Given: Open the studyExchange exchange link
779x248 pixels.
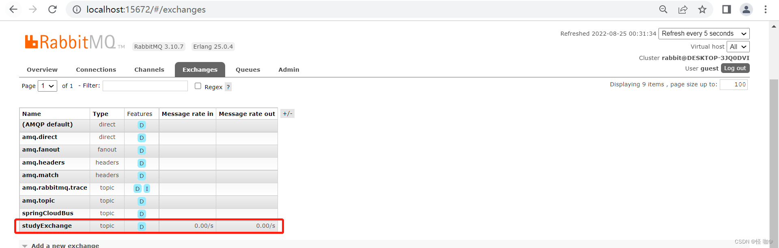Looking at the screenshot, I should pos(47,226).
